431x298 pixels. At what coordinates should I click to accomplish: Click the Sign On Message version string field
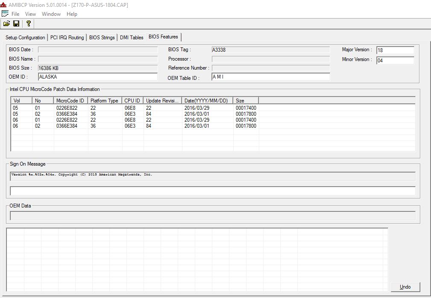(x=213, y=176)
